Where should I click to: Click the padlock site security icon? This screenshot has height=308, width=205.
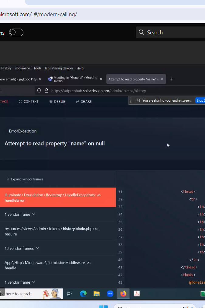(x=46, y=91)
